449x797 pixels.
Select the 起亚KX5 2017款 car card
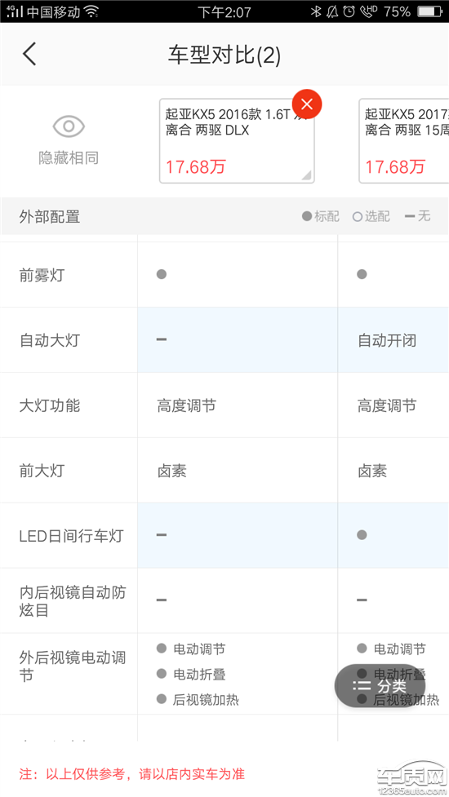[x=404, y=141]
